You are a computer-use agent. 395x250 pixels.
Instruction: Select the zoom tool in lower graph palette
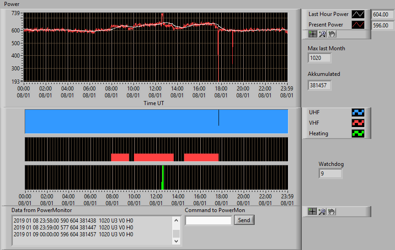pyautogui.click(x=322, y=212)
